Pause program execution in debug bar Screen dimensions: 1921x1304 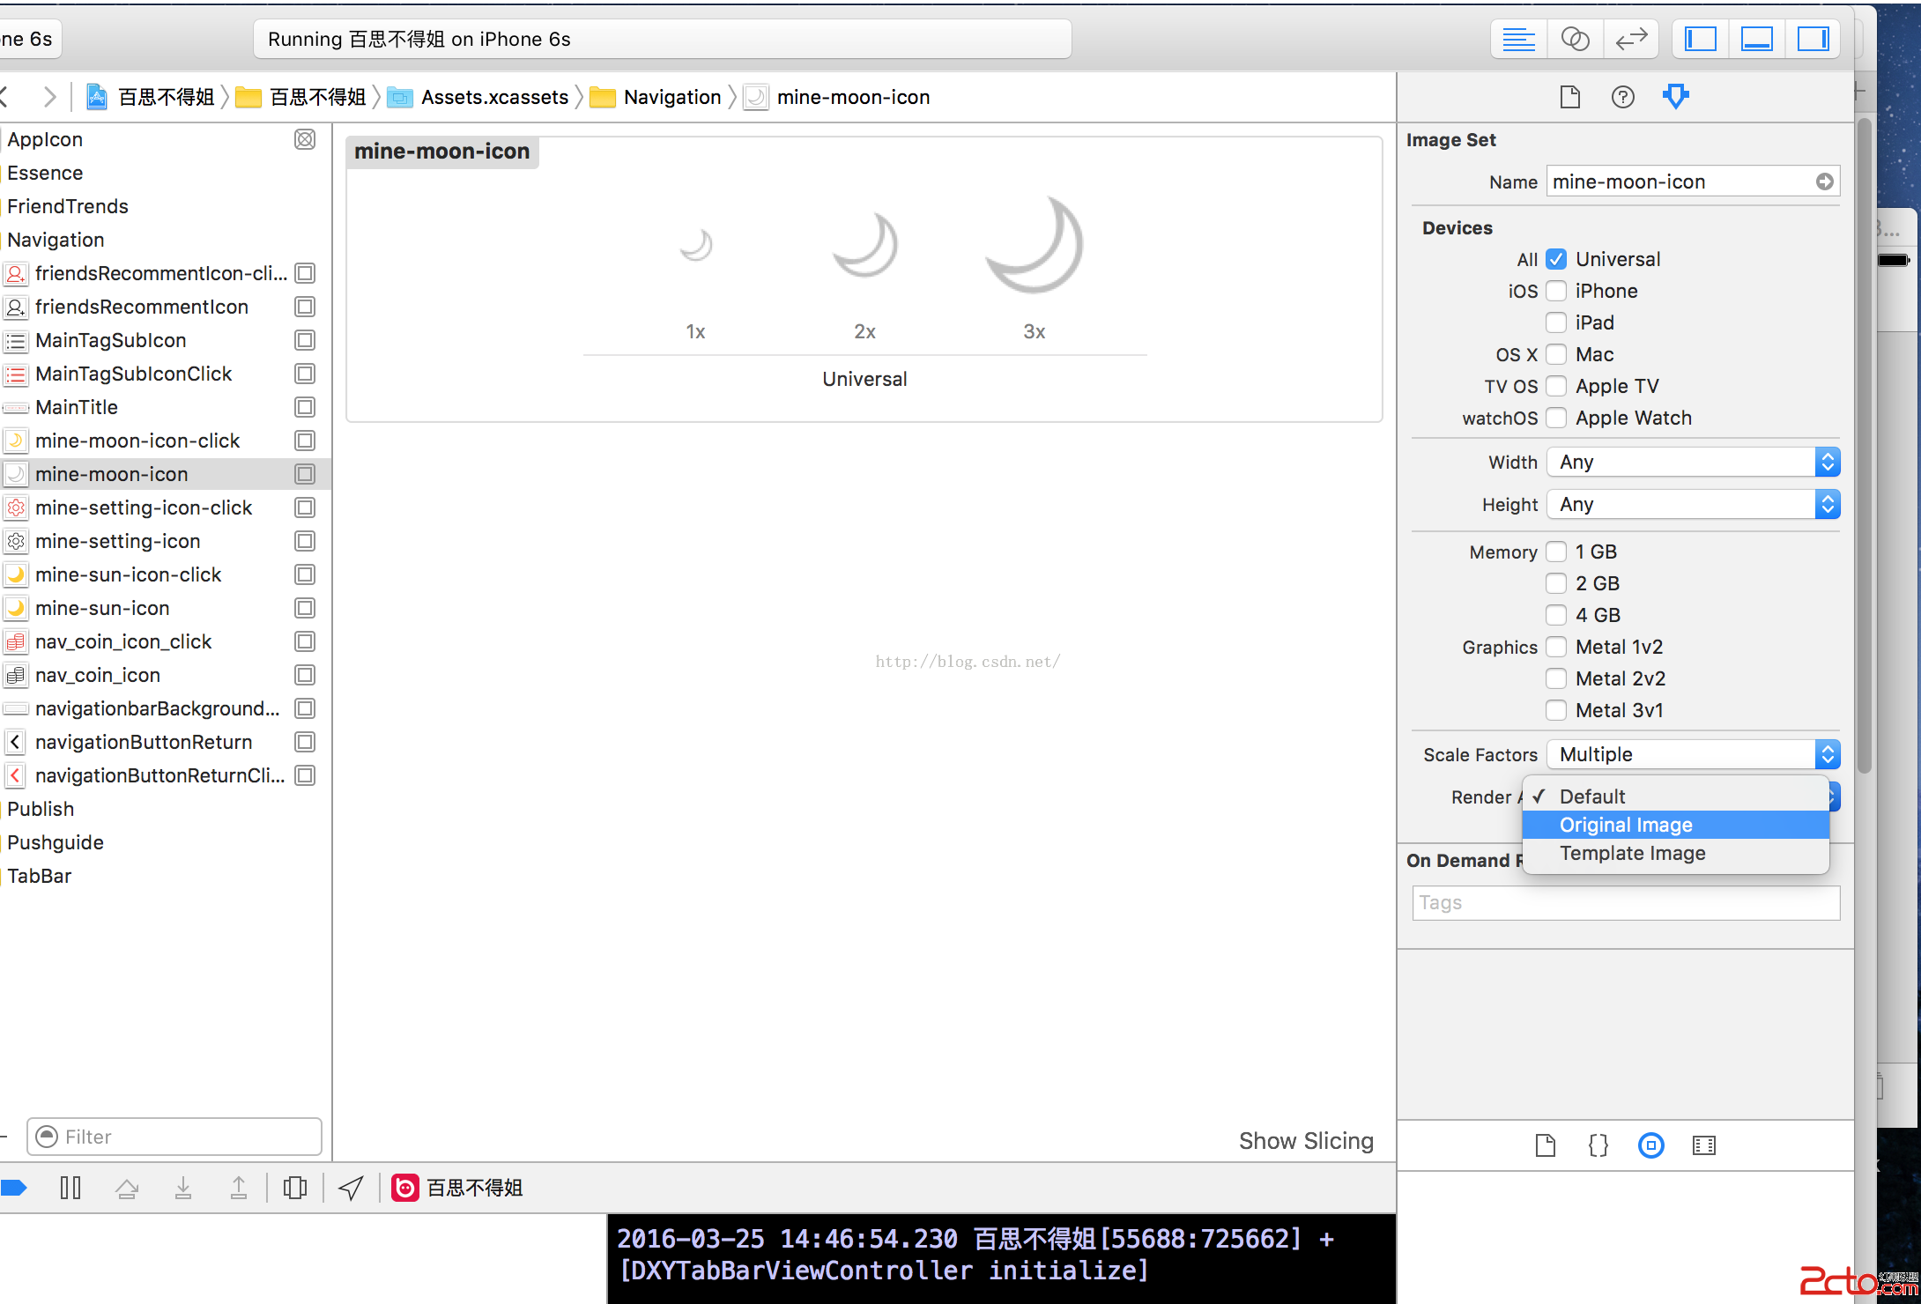[x=70, y=1188]
